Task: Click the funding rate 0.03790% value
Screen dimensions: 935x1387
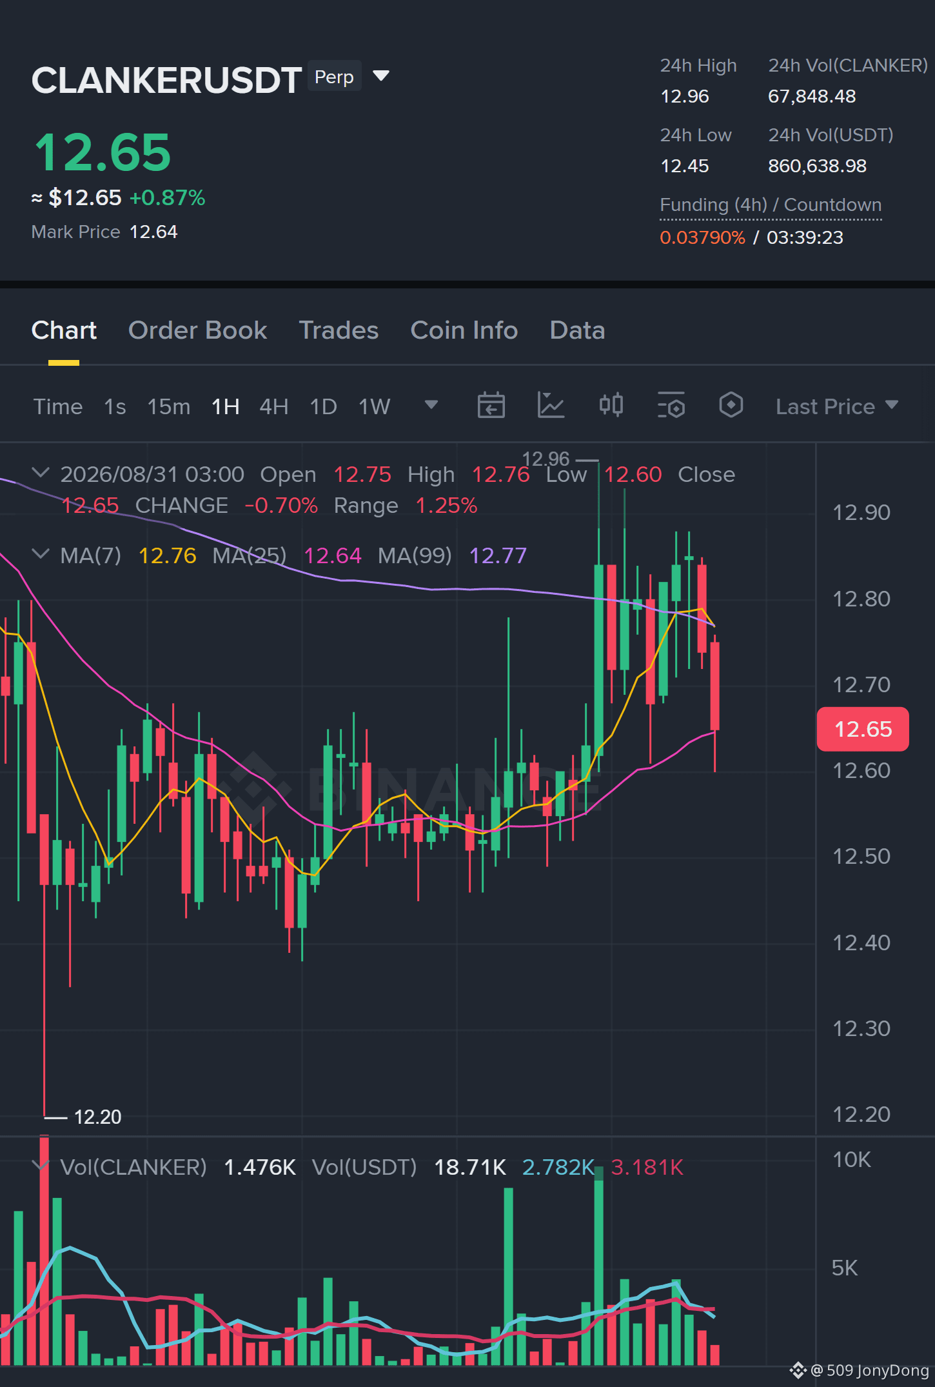Action: pos(702,237)
